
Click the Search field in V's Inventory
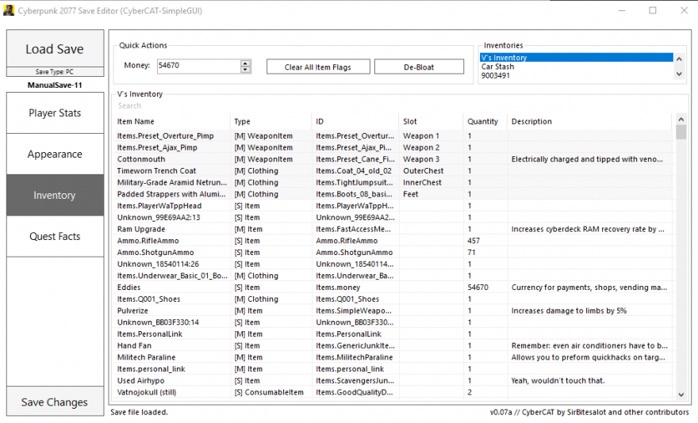tap(392, 106)
